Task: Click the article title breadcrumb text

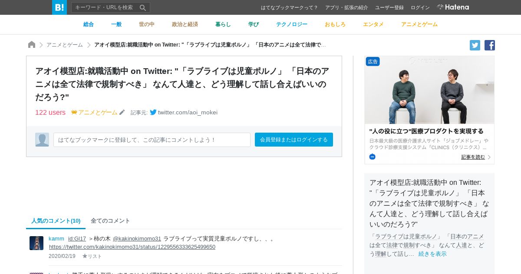Action: click(210, 45)
